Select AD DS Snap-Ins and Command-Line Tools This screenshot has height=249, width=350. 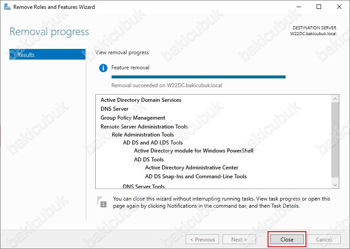(196, 177)
